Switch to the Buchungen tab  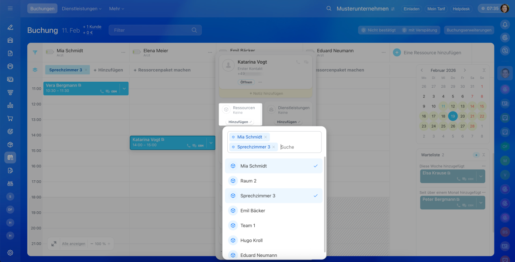[x=42, y=8]
